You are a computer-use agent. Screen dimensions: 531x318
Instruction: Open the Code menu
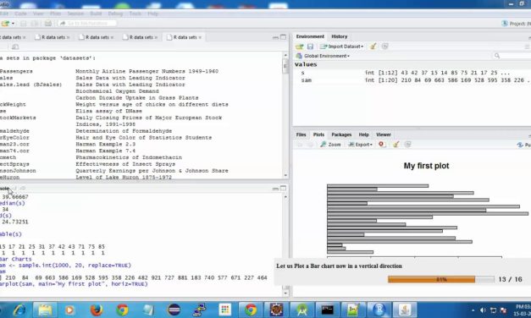tap(20, 14)
